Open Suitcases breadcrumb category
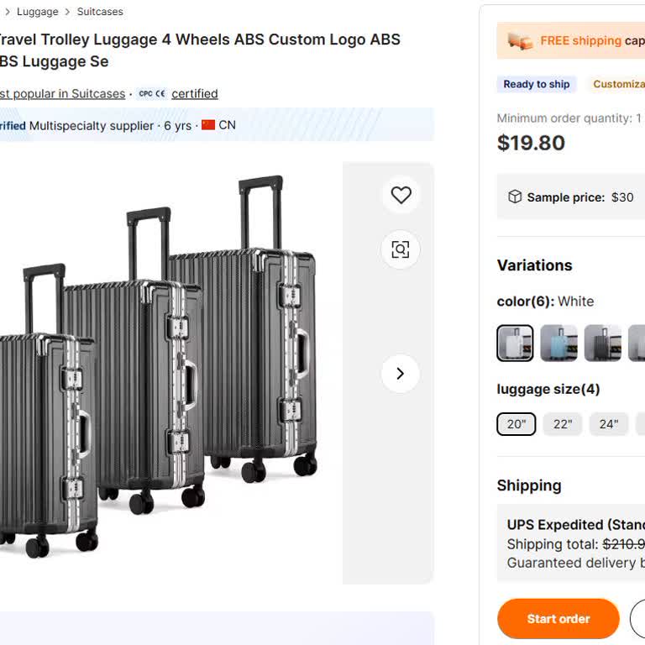Image resolution: width=645 pixels, height=645 pixels. (100, 12)
